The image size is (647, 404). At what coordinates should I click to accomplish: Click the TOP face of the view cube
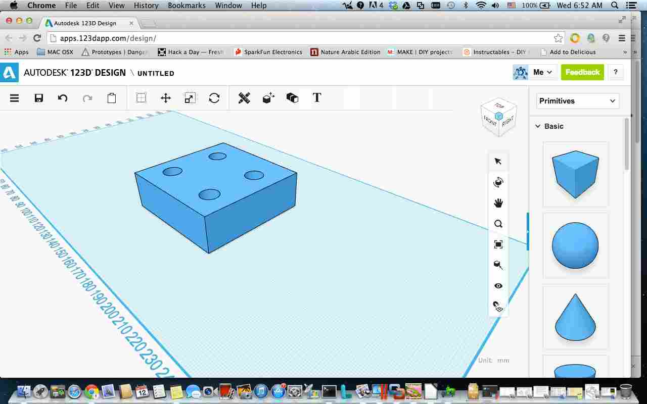499,106
